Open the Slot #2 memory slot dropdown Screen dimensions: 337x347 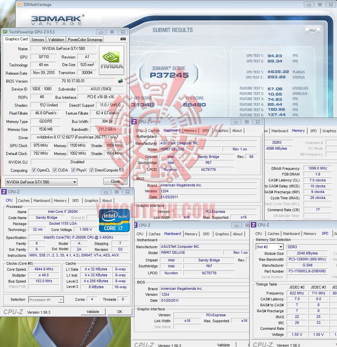click(270, 247)
